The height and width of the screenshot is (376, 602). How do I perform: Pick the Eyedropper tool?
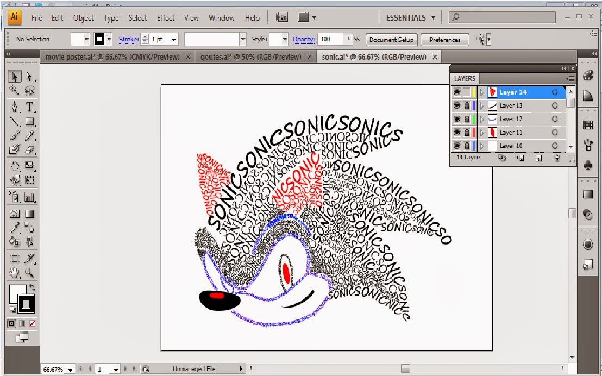click(x=15, y=227)
